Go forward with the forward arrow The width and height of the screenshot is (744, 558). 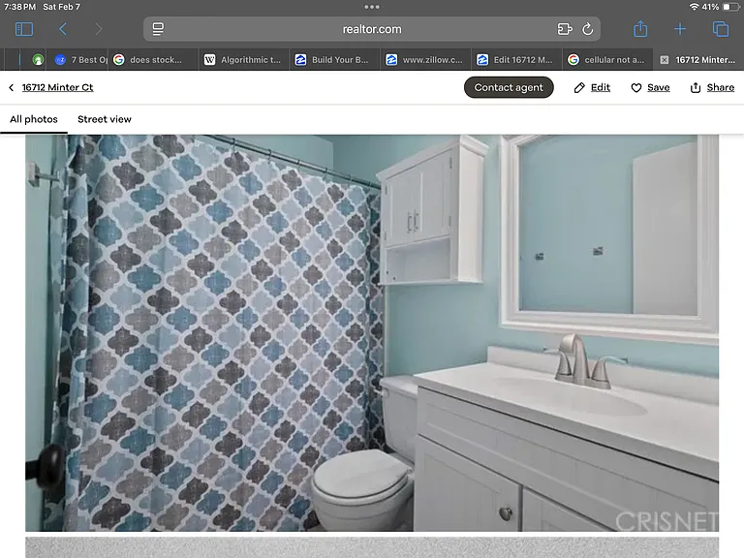point(98,29)
